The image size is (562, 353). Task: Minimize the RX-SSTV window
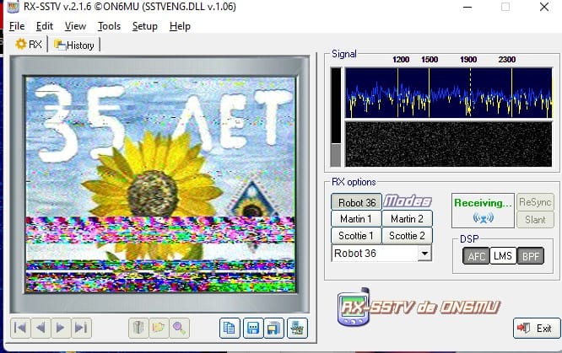(x=467, y=7)
